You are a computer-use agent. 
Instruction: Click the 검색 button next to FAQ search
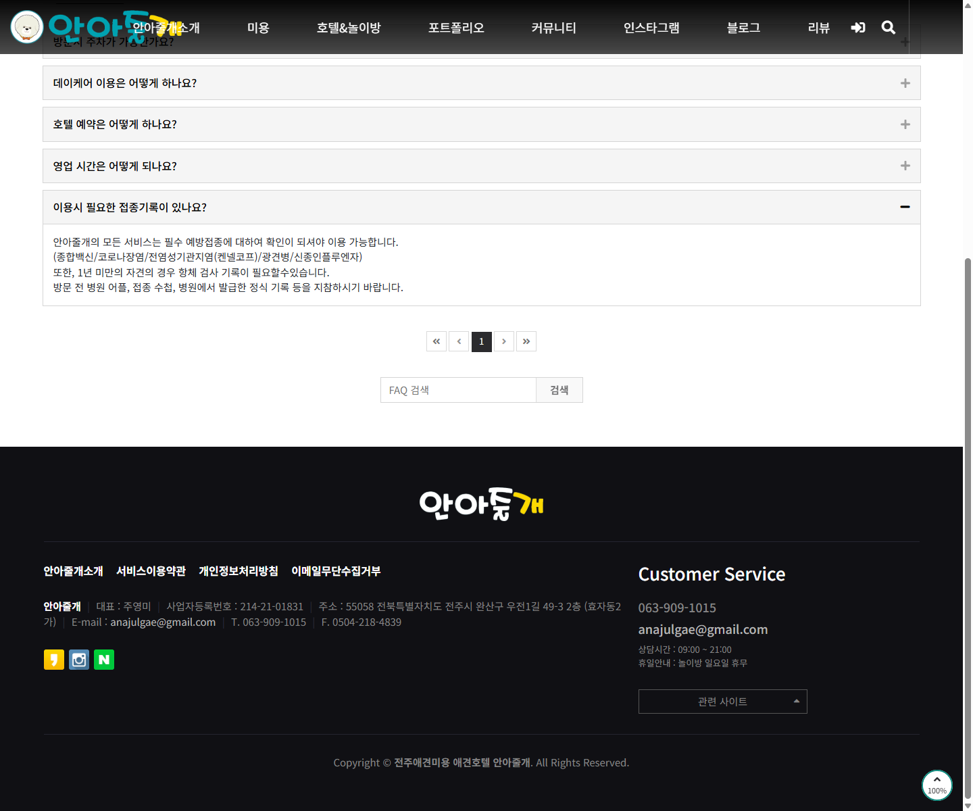[x=559, y=390]
